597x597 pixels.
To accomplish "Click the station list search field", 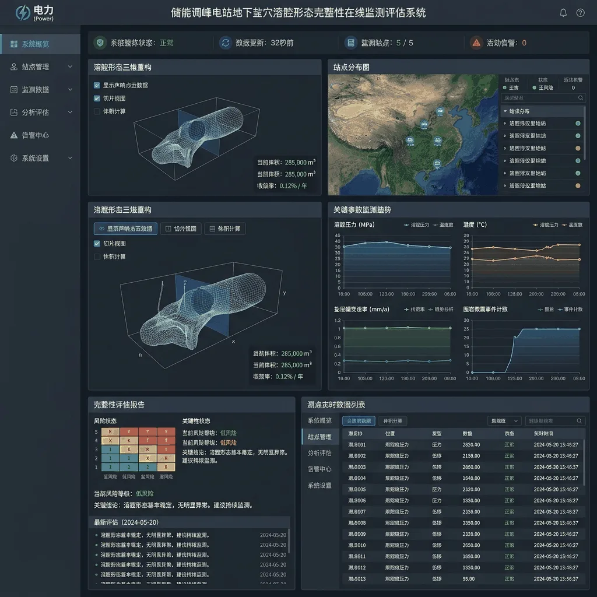I will 543,98.
